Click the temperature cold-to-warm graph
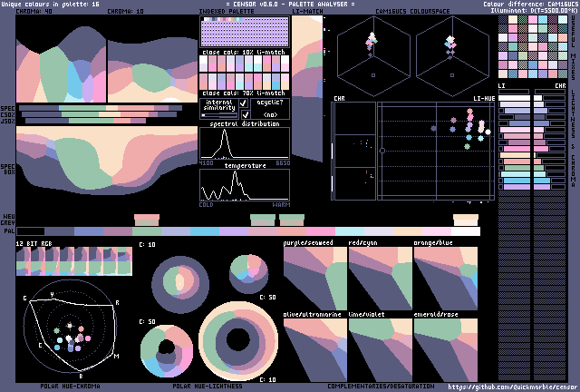 pos(244,185)
